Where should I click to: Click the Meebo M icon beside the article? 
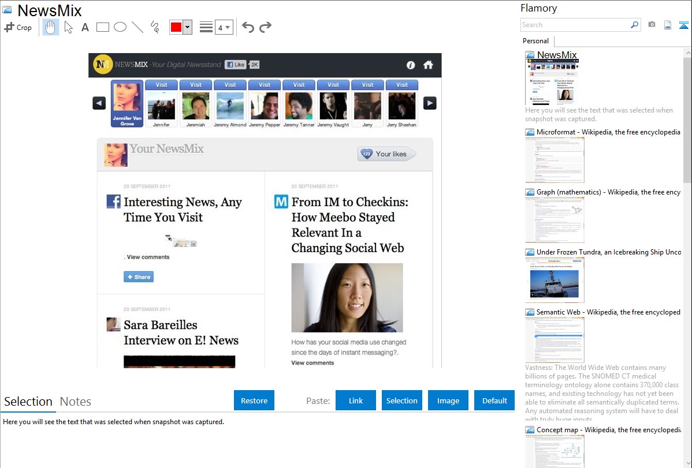pos(281,201)
